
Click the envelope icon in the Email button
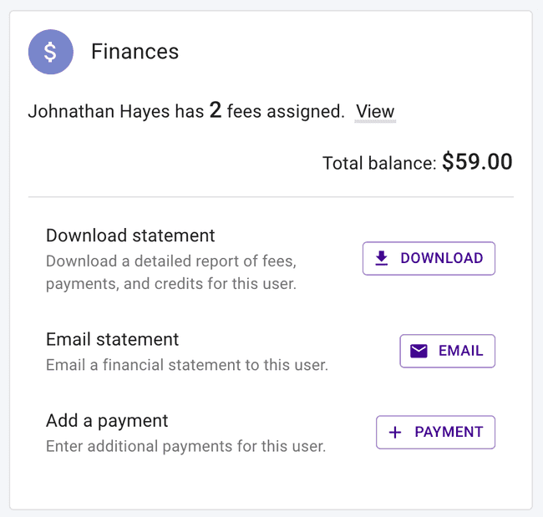coord(419,351)
